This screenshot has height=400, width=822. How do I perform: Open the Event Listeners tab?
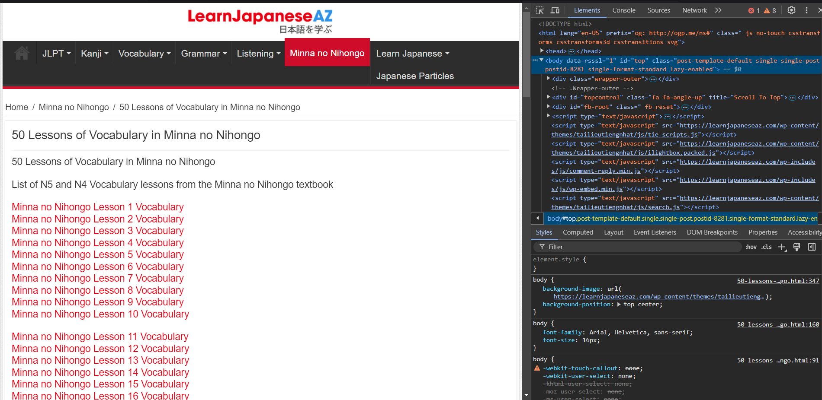655,232
